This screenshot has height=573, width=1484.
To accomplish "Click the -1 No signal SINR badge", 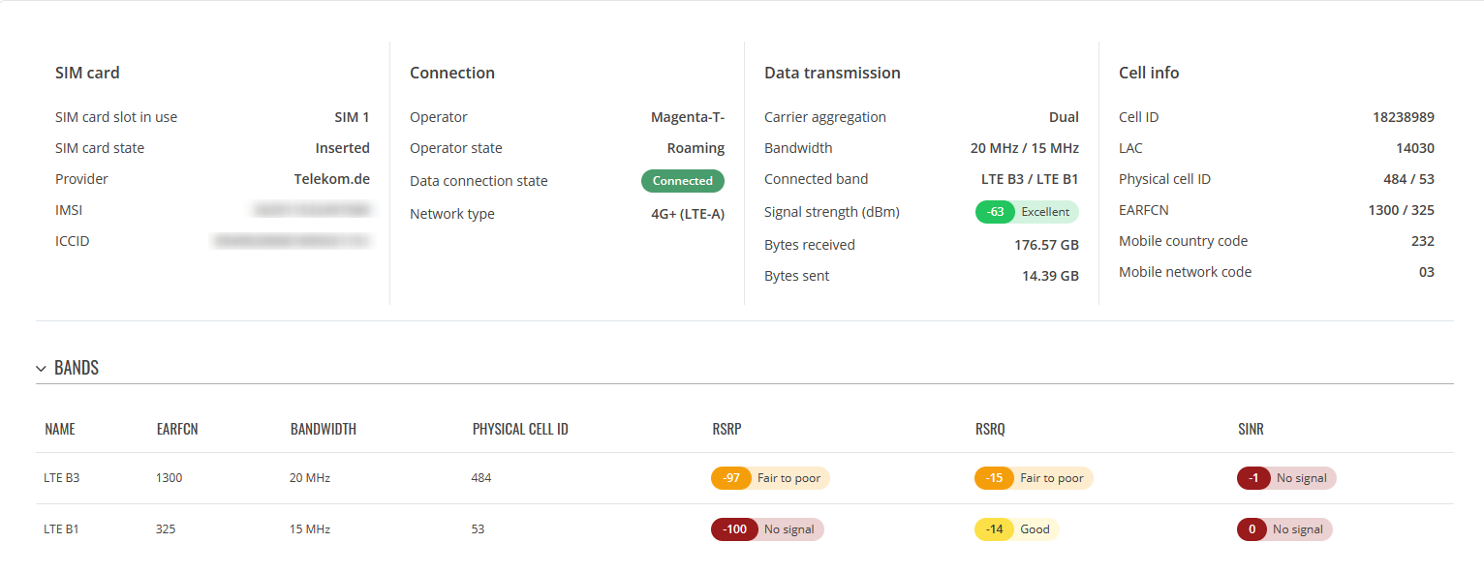I will [x=1286, y=478].
